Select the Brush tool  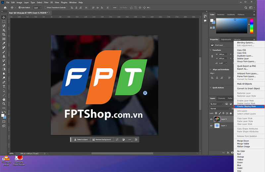[x=4, y=52]
